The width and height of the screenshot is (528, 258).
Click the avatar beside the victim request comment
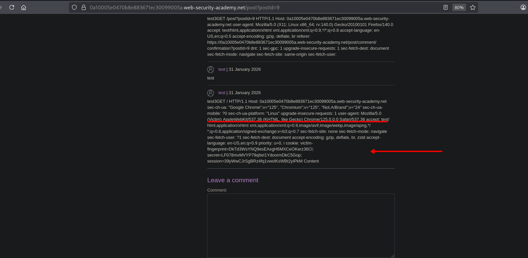211,93
